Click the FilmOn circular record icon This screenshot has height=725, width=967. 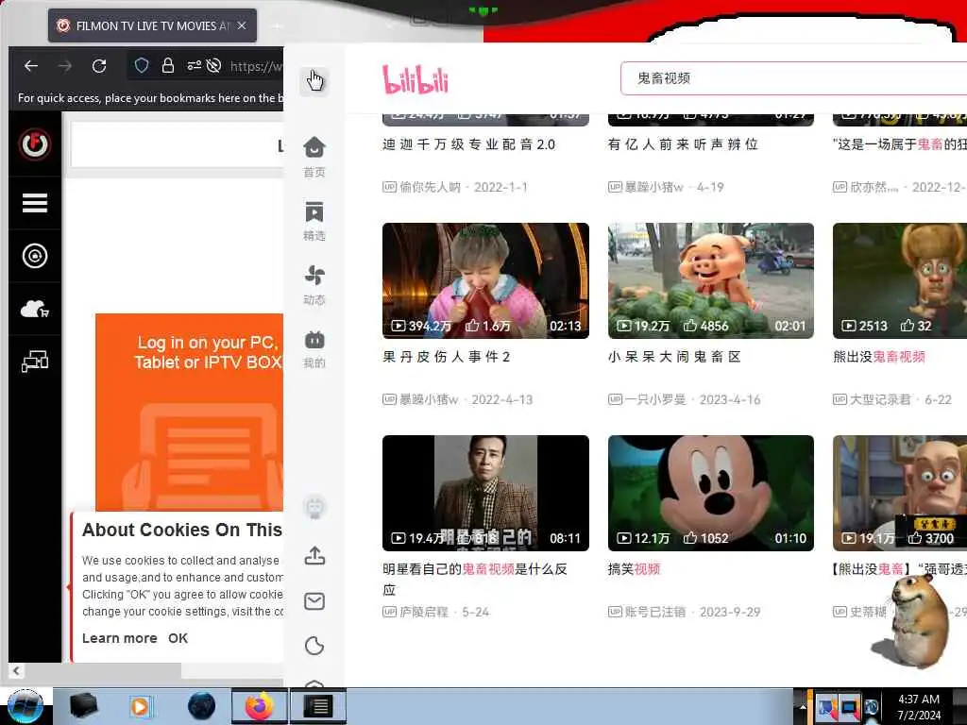(x=35, y=256)
